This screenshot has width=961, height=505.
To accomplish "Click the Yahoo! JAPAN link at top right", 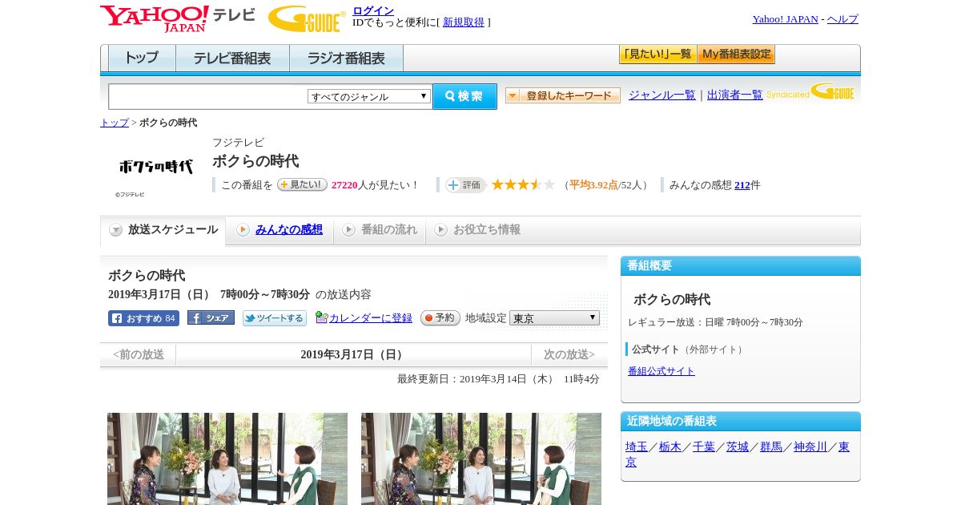I will tap(786, 19).
